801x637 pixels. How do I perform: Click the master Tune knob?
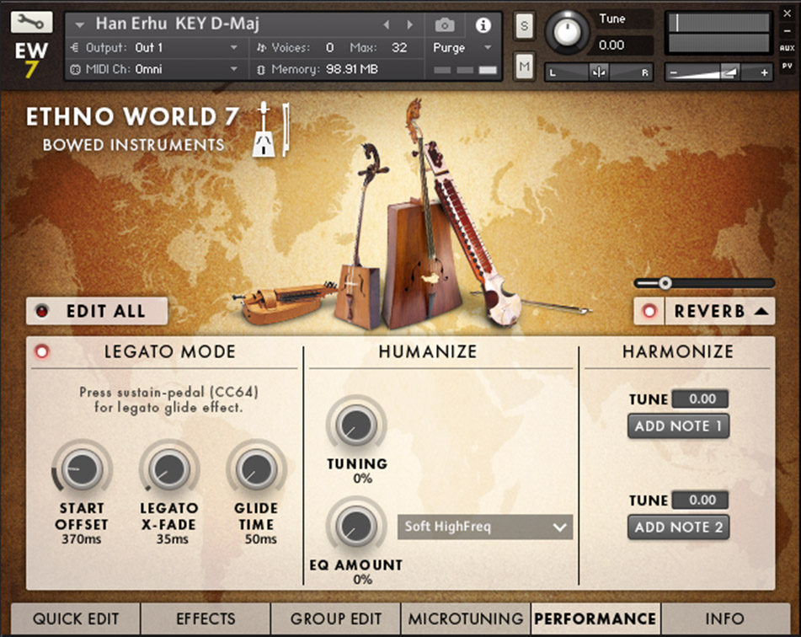tap(567, 32)
